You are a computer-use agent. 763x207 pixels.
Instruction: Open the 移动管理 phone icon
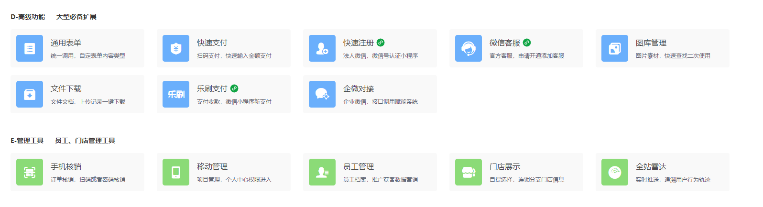click(x=176, y=172)
